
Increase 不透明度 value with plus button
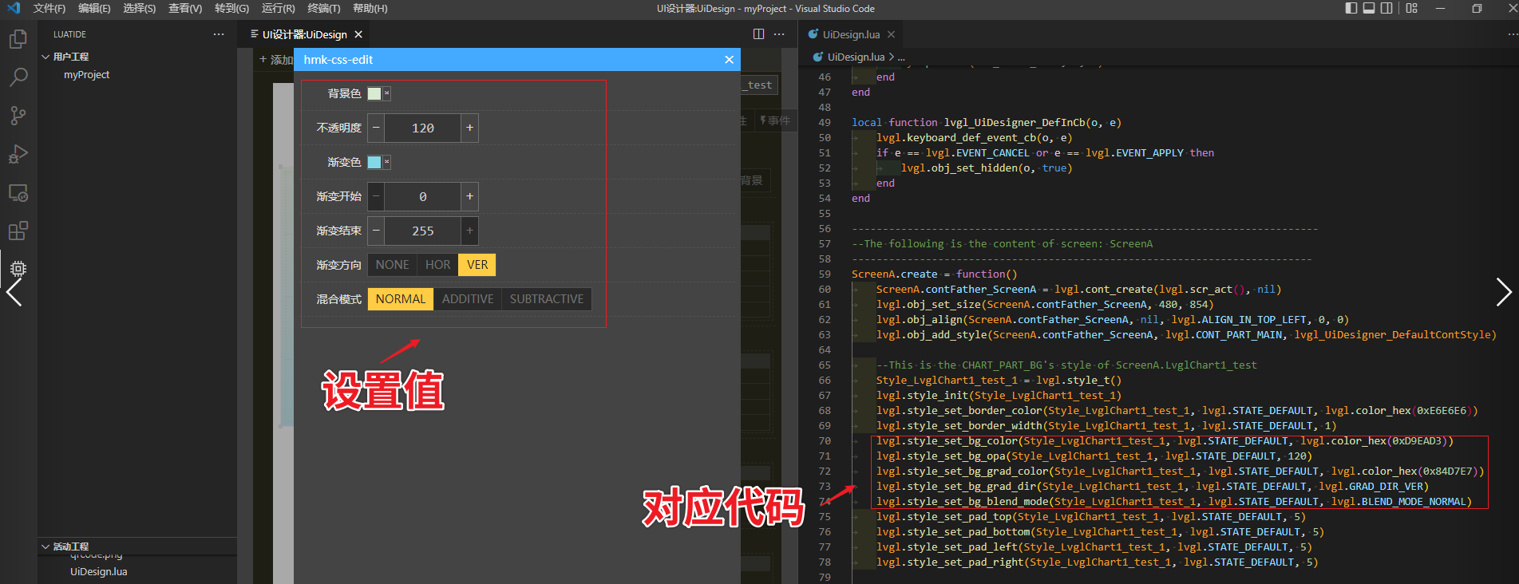tap(469, 128)
